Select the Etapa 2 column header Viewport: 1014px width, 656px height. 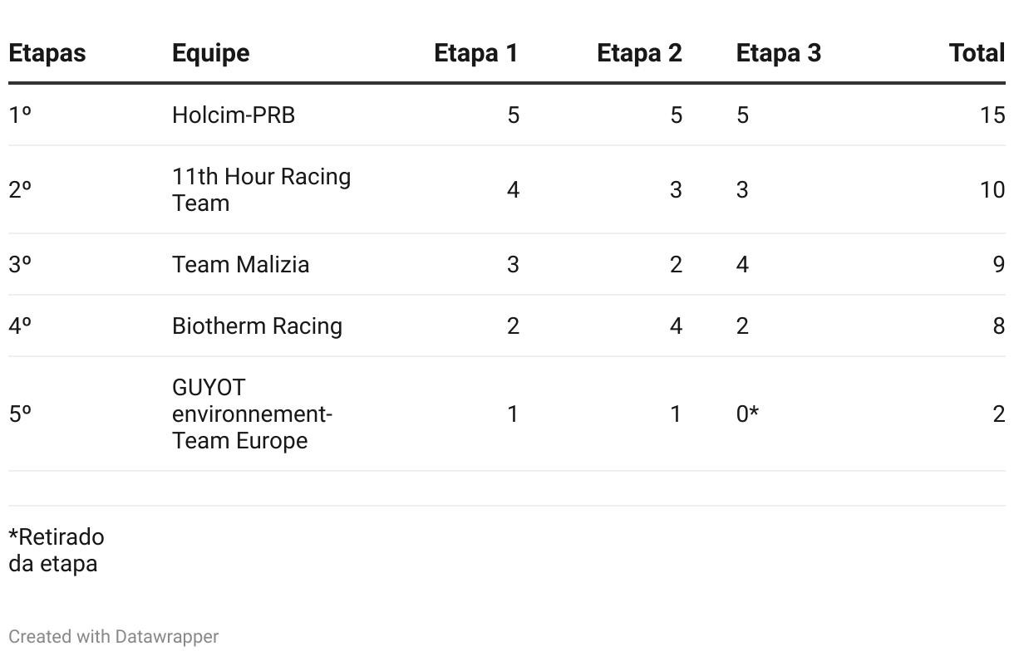point(639,53)
